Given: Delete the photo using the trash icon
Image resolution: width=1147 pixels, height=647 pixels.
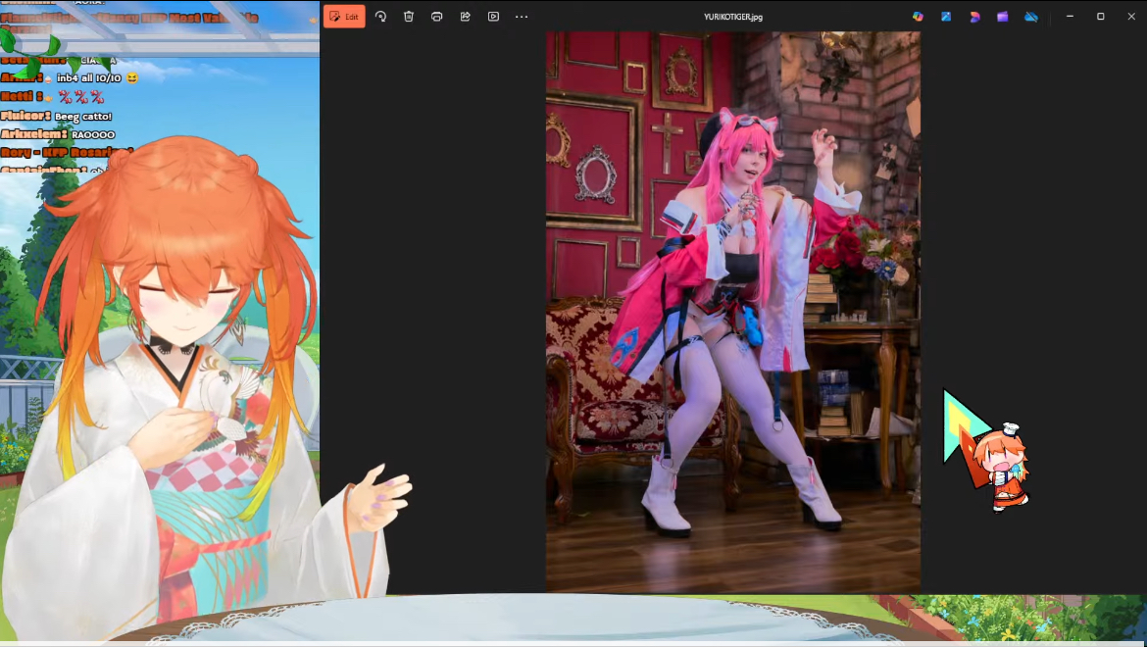Looking at the screenshot, I should click(x=408, y=16).
